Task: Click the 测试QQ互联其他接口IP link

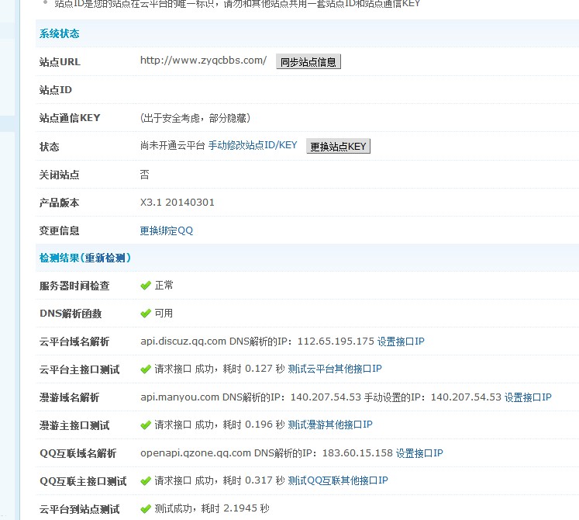Action: click(337, 480)
